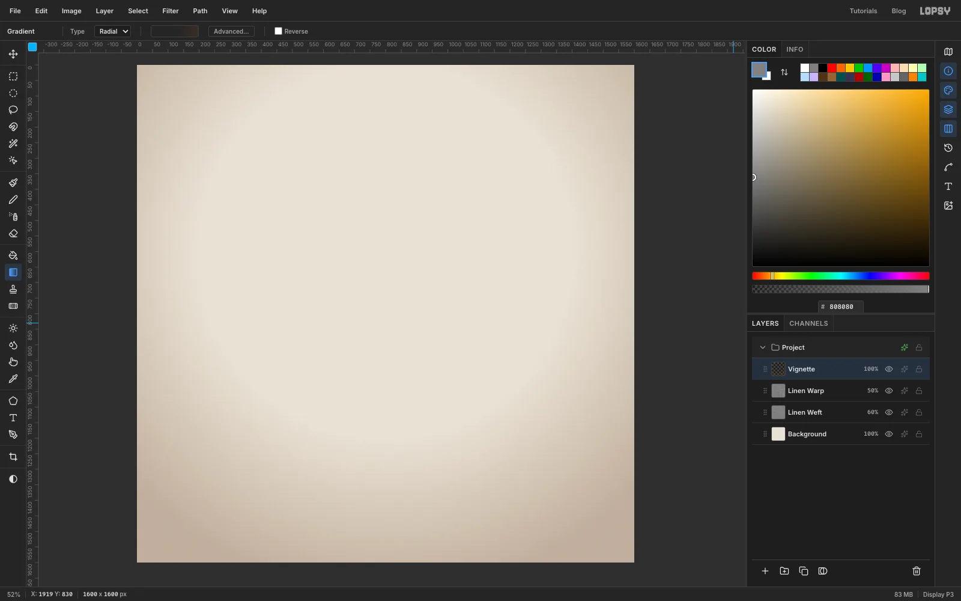Add a new layer with plus icon

pyautogui.click(x=765, y=571)
